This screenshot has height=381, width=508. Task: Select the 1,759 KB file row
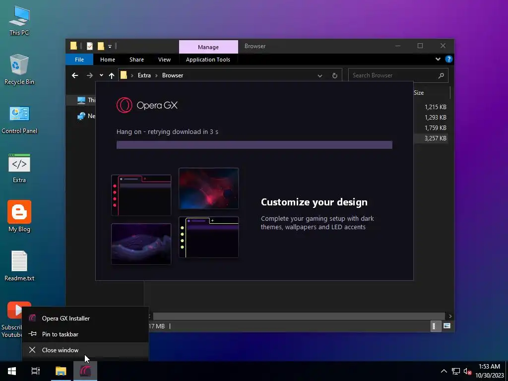(x=431, y=127)
